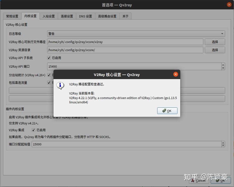Switch to the 连接设置 tab
This screenshot has height=187, width=234.
pyautogui.click(x=67, y=16)
